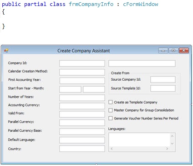Screen dimensions: 193x166
Task: Click the Calendar Creation Method field
Action: click(x=82, y=72)
